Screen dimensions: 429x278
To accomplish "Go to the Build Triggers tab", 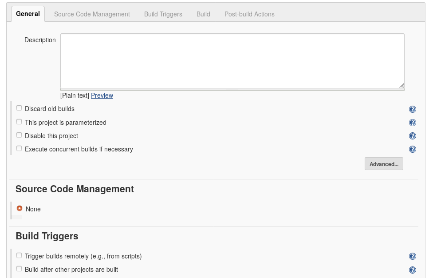I will (163, 14).
